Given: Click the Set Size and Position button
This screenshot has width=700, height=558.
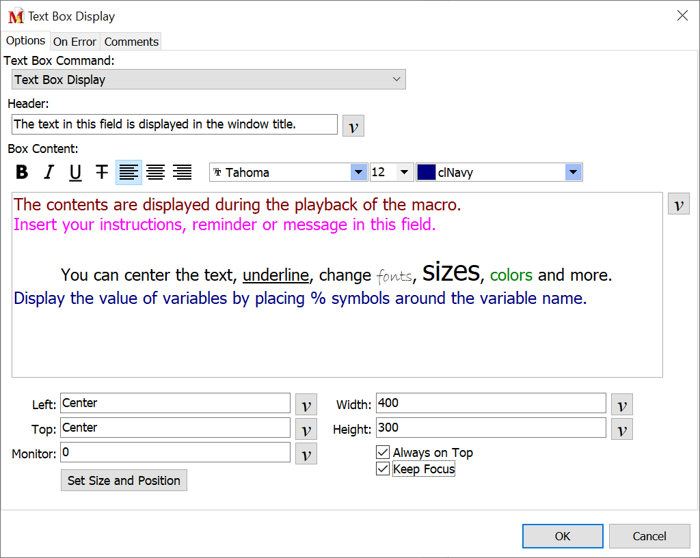Looking at the screenshot, I should 124,481.
